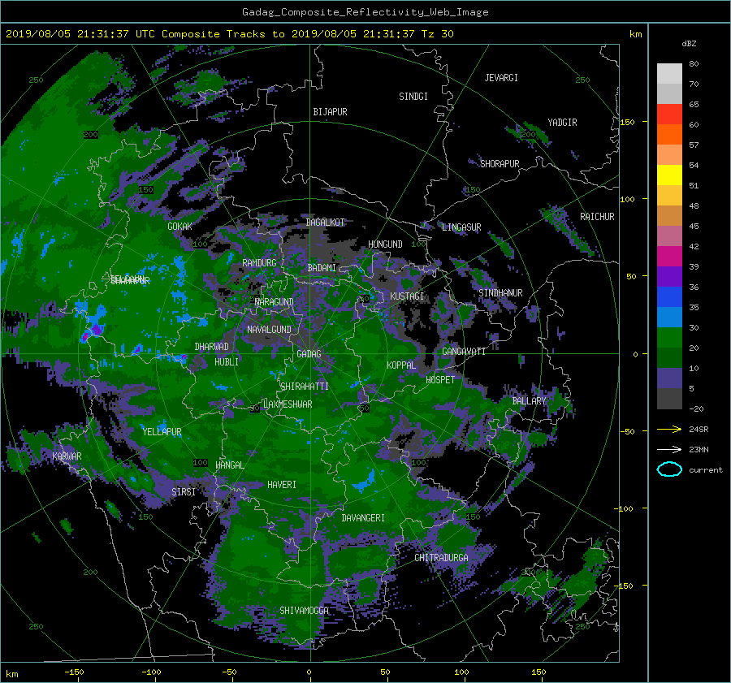Select the LINGASUR label

(461, 227)
